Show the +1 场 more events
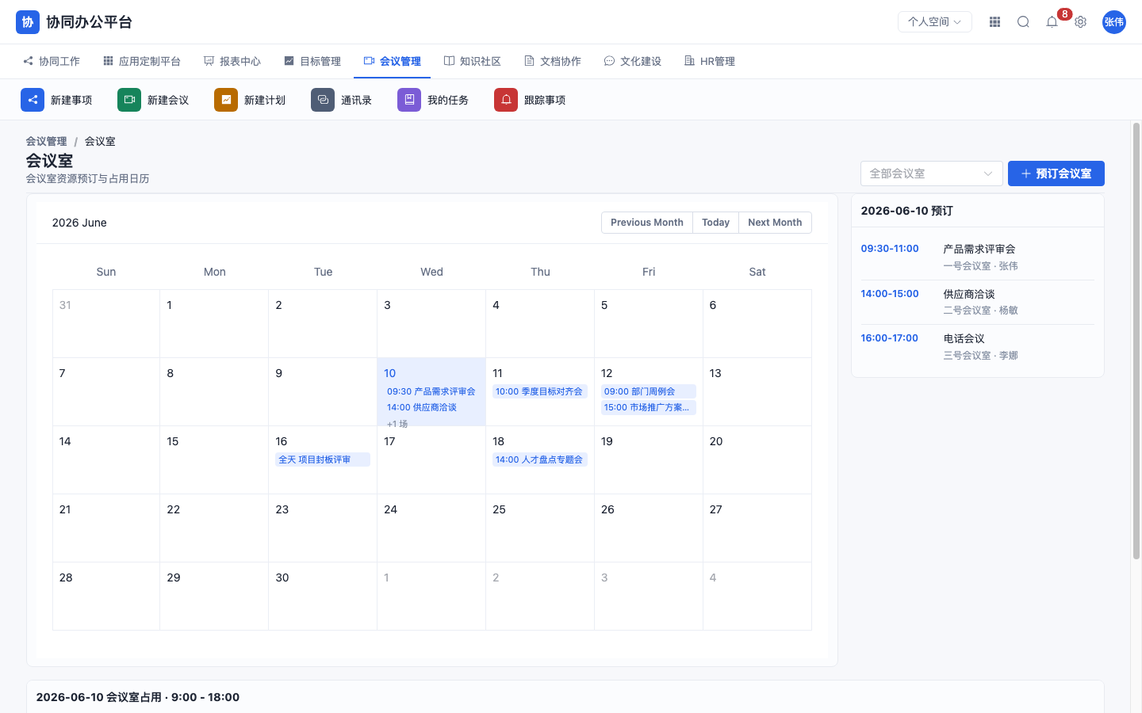Image resolution: width=1142 pixels, height=713 pixels. [x=397, y=424]
